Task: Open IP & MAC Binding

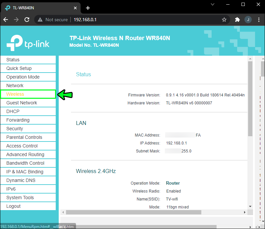Action: pyautogui.click(x=28, y=172)
